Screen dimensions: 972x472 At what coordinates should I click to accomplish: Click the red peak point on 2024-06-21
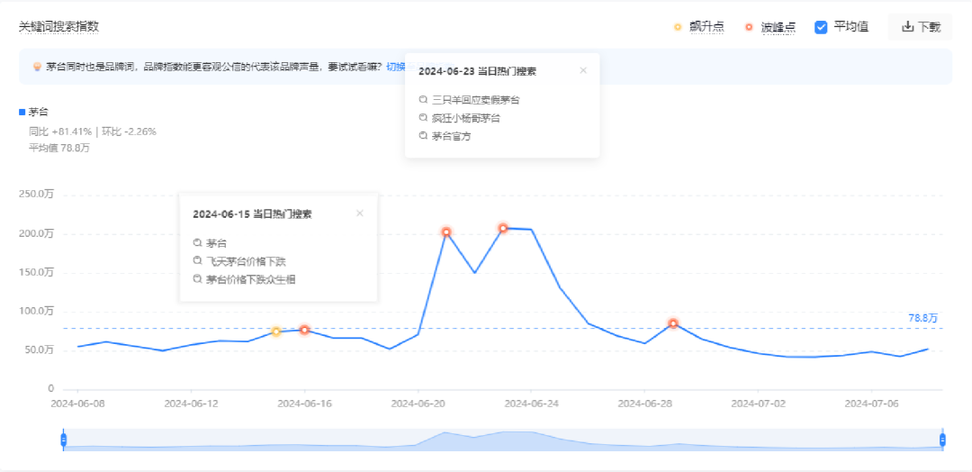click(x=446, y=232)
